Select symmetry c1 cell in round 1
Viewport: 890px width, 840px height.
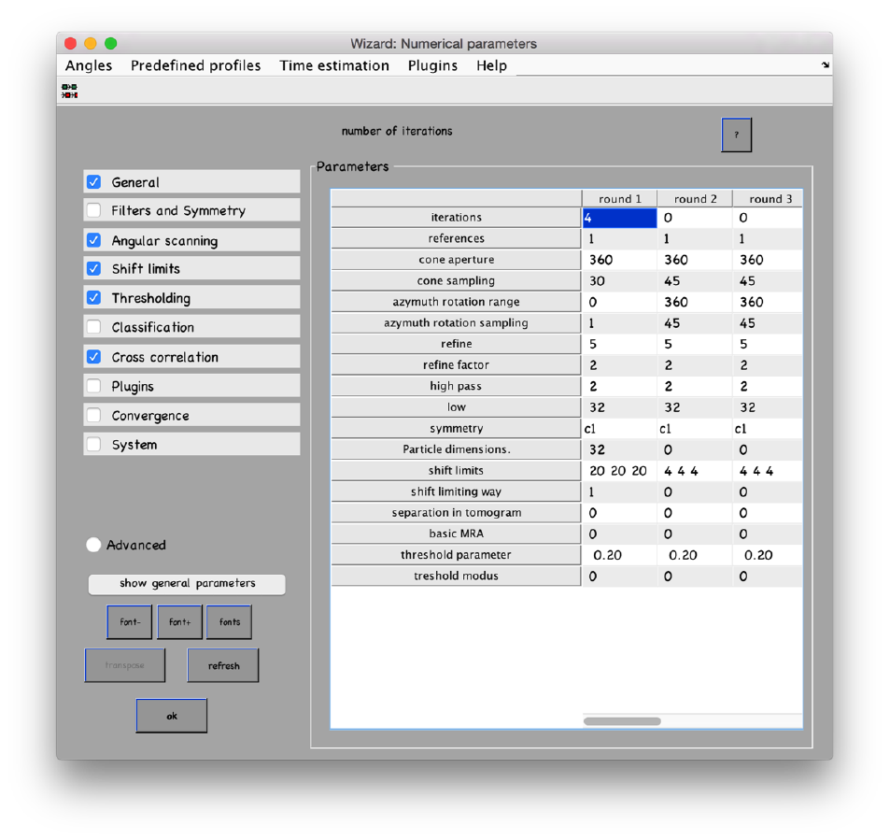click(x=619, y=428)
